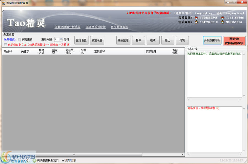Open the 两分钟软件使用教学 tutorial button

pyautogui.click(x=234, y=41)
